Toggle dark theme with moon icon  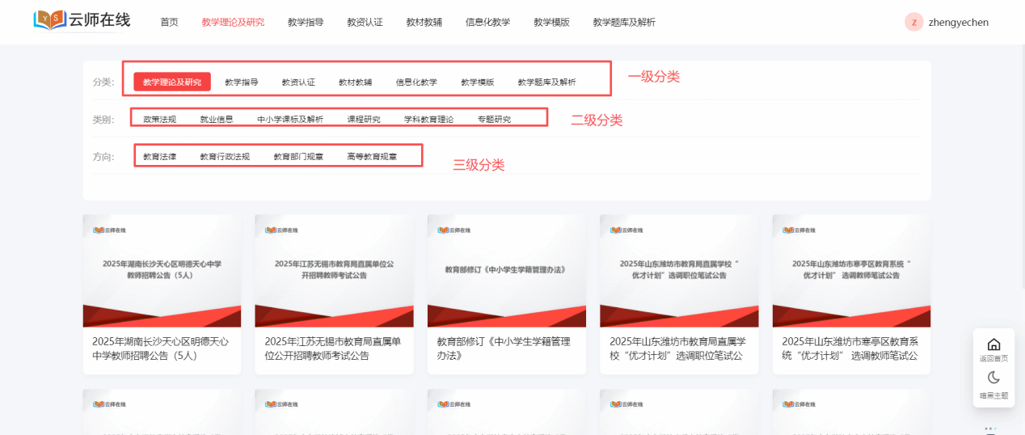pos(993,378)
